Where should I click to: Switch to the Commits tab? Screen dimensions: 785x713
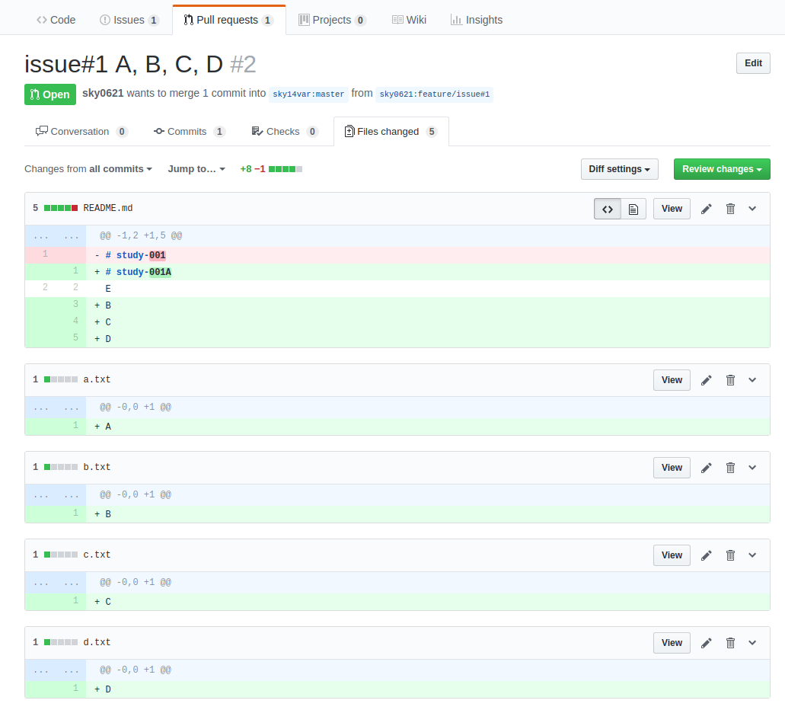190,132
